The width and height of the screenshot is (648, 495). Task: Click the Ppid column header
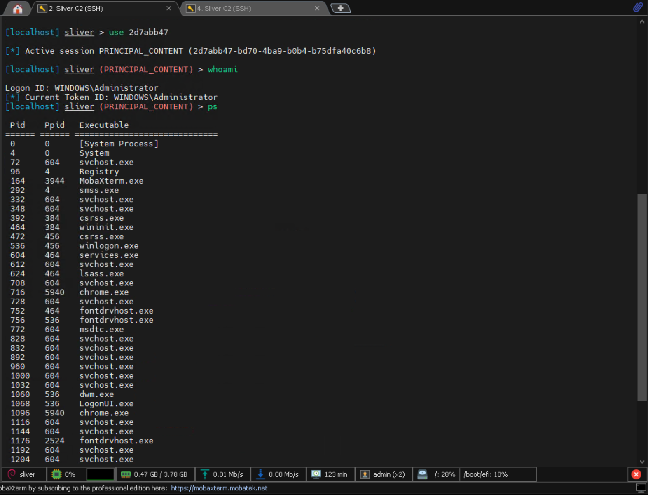pyautogui.click(x=54, y=125)
